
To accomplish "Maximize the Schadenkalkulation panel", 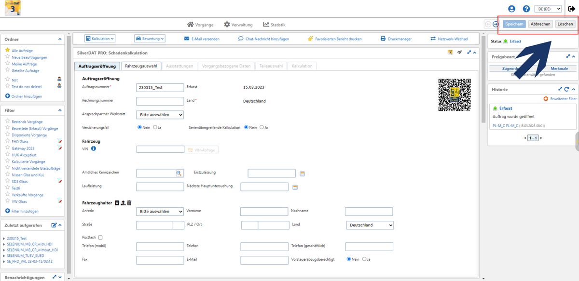I will coord(469,53).
